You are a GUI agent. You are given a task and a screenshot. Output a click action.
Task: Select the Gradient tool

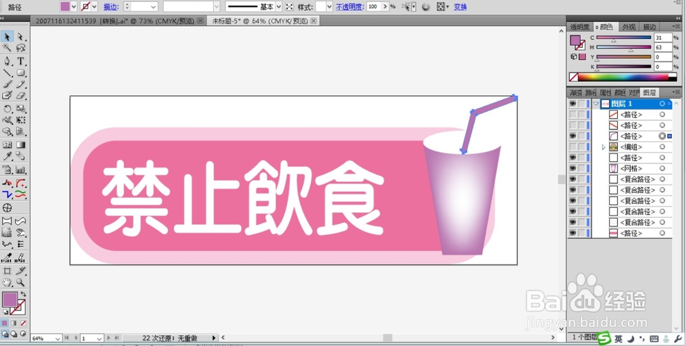pyautogui.click(x=21, y=145)
